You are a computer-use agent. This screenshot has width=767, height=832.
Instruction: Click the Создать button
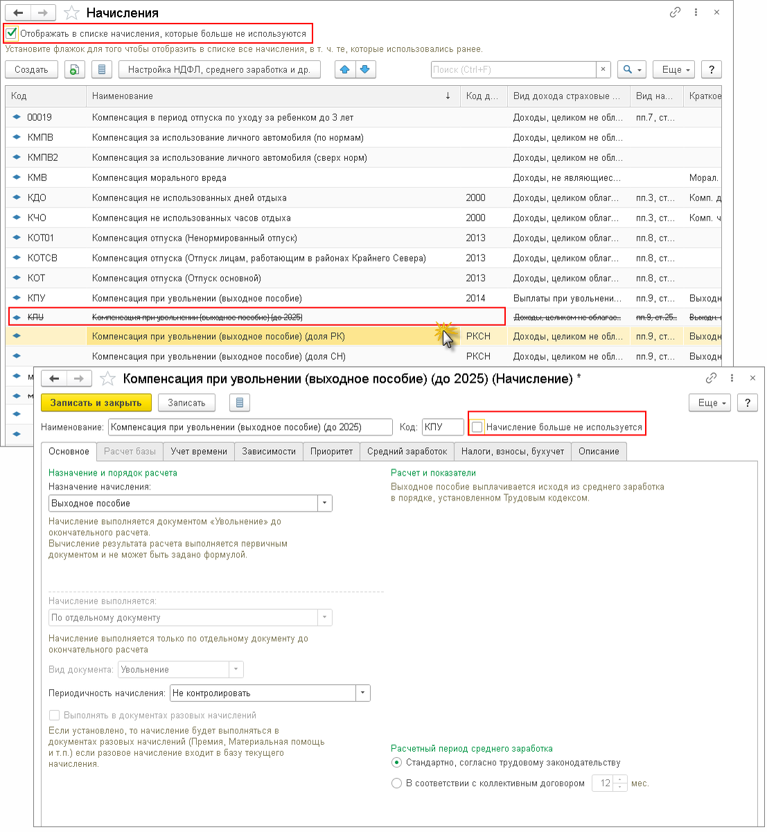(31, 69)
